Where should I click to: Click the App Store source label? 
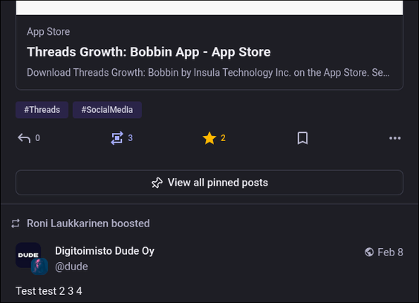tap(48, 32)
